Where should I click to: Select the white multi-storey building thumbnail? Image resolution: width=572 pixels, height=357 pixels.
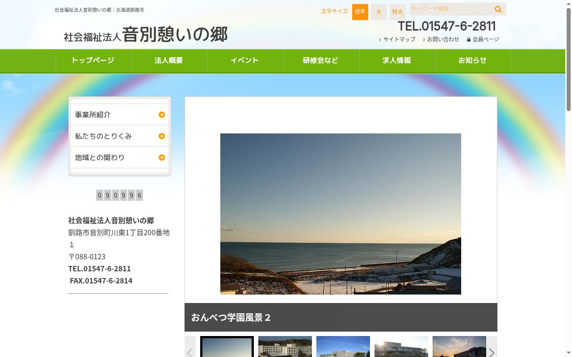point(285,347)
